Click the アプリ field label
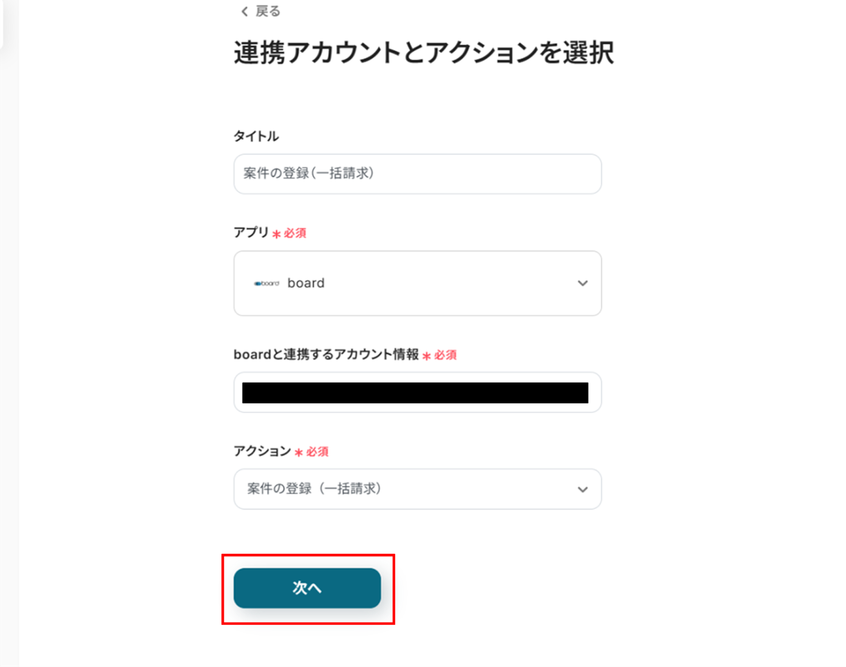The width and height of the screenshot is (846, 667). tap(251, 233)
